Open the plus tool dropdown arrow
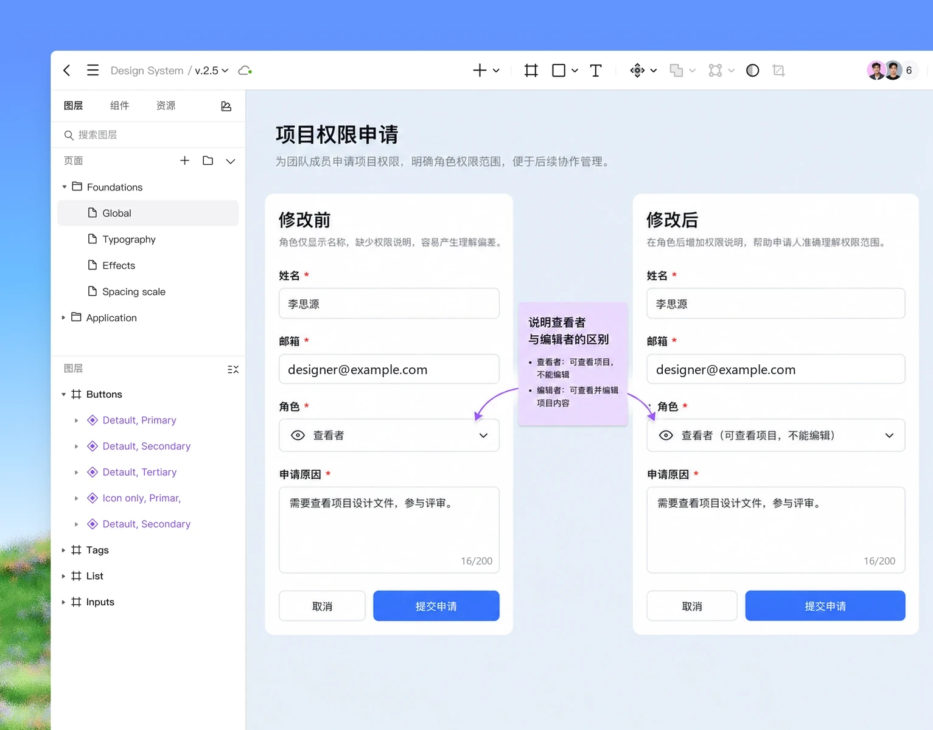 496,71
